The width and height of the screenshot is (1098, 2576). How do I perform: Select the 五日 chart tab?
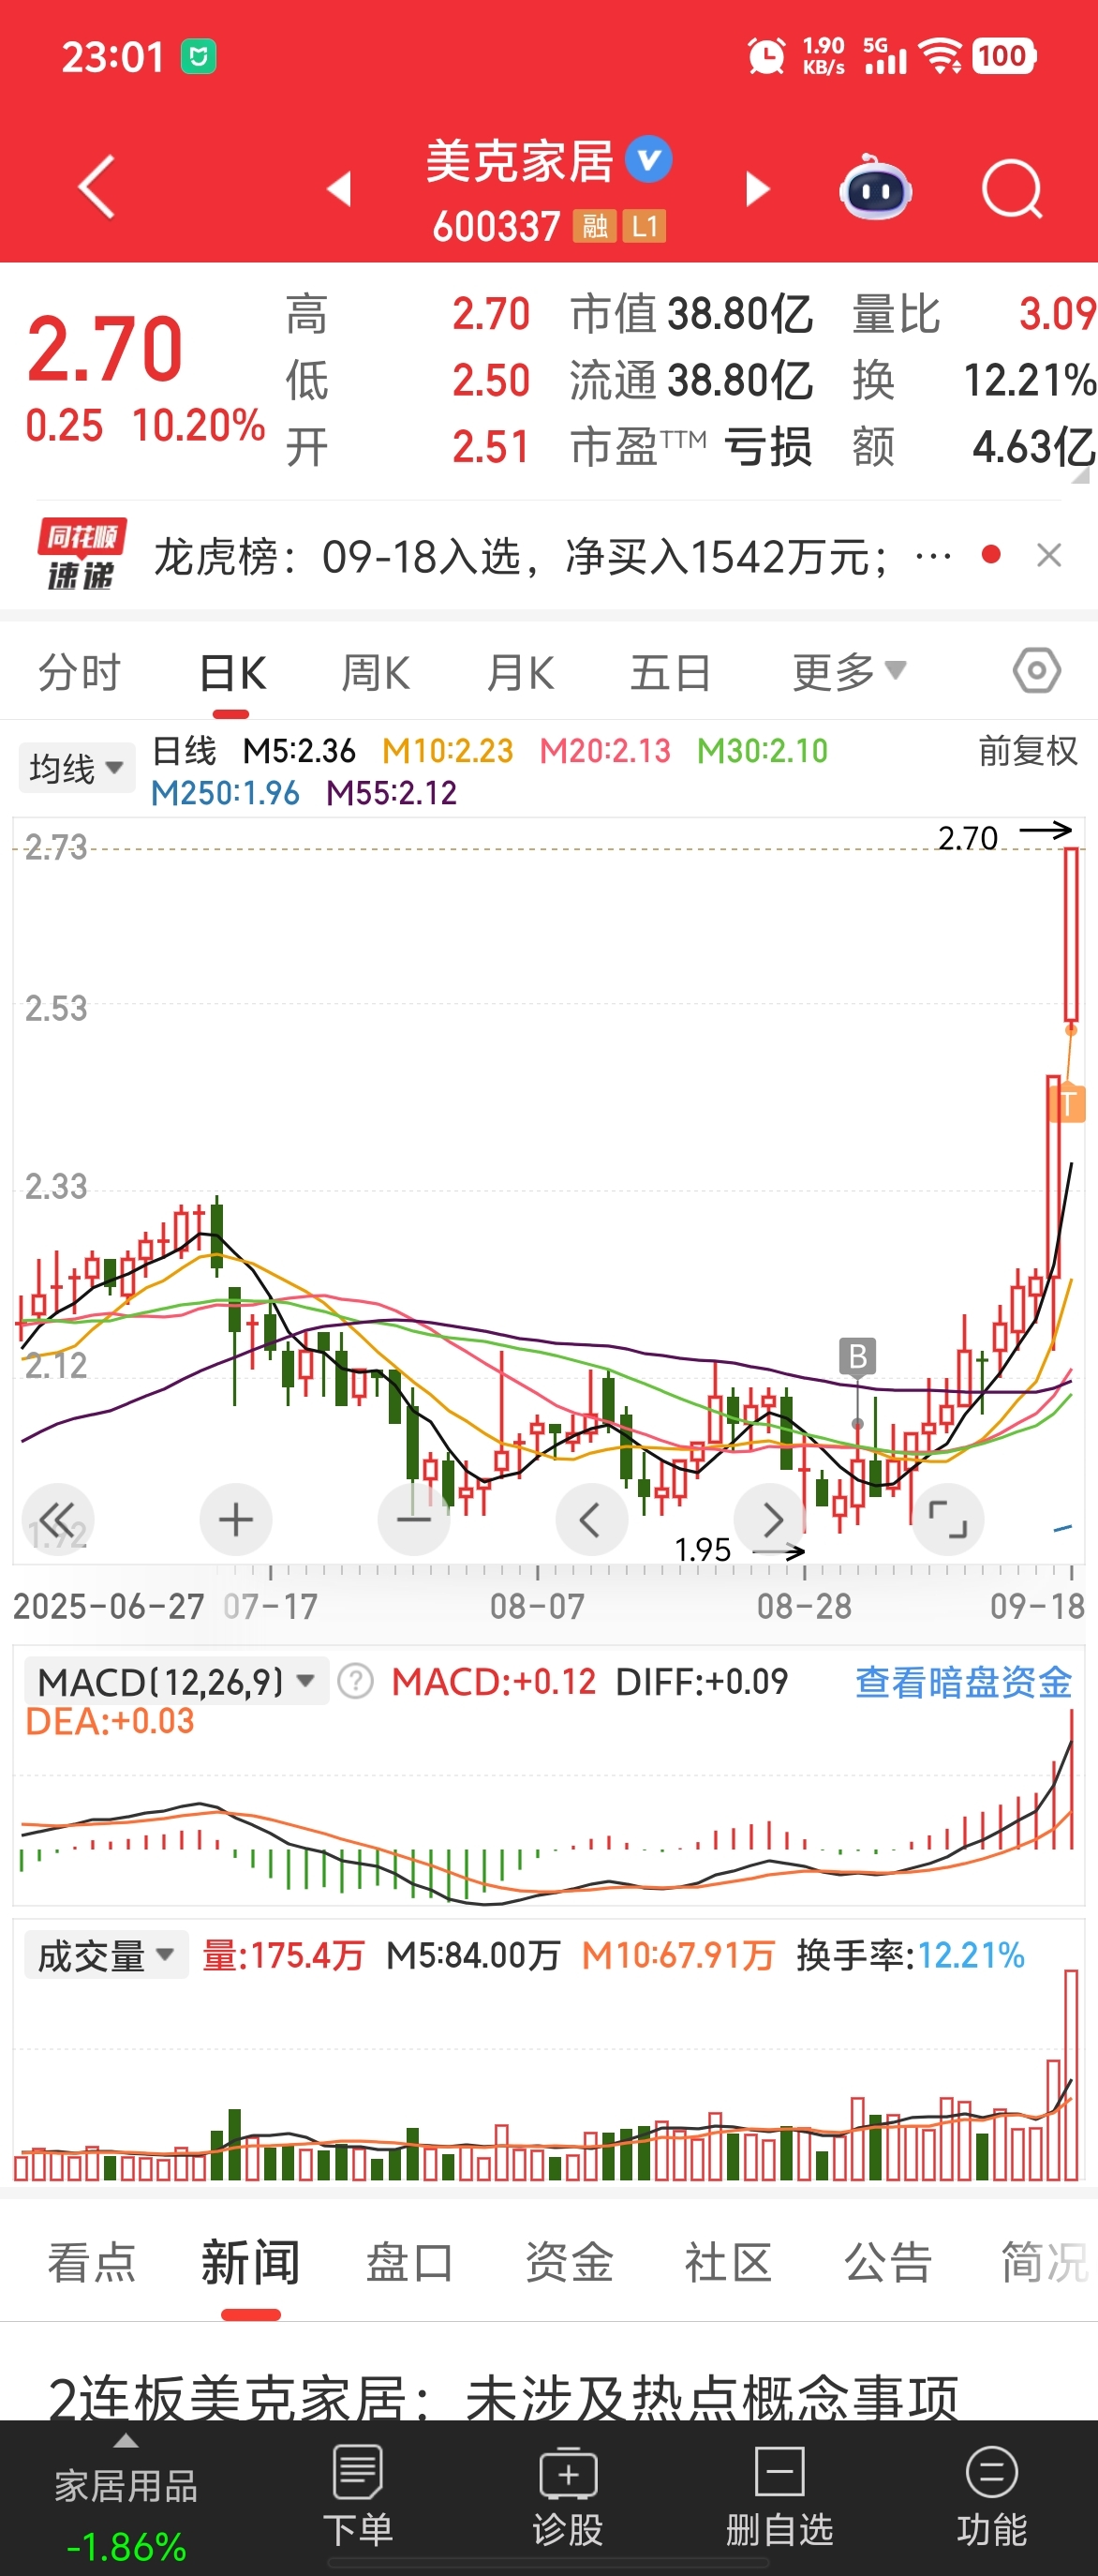click(x=671, y=672)
